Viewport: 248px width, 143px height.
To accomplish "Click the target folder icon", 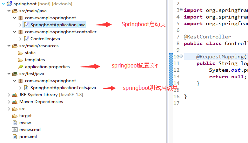I will coord(15,116).
